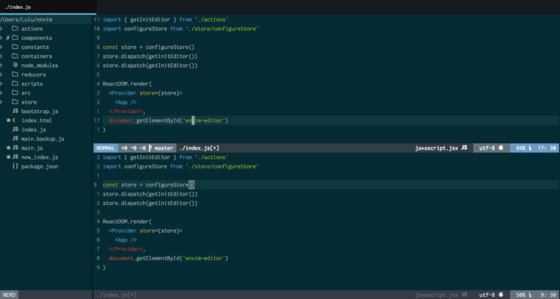Screen dimensions: 560x299
Task: Click the JS icon beside bootstrap.js
Action: [15, 111]
